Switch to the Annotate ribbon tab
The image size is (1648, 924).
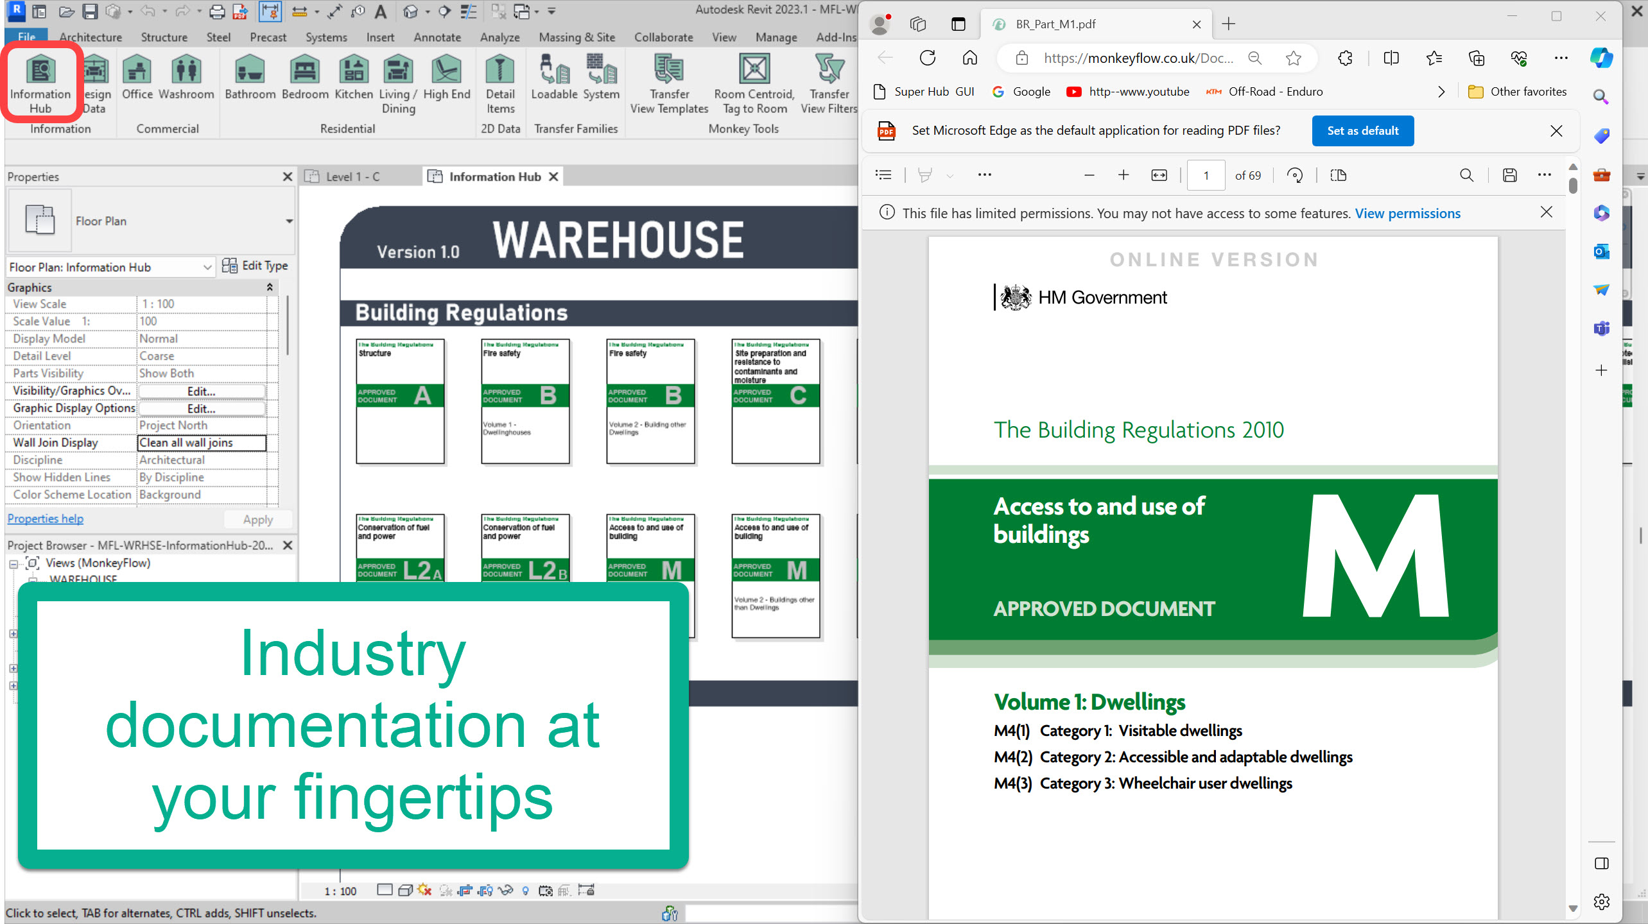pyautogui.click(x=437, y=37)
